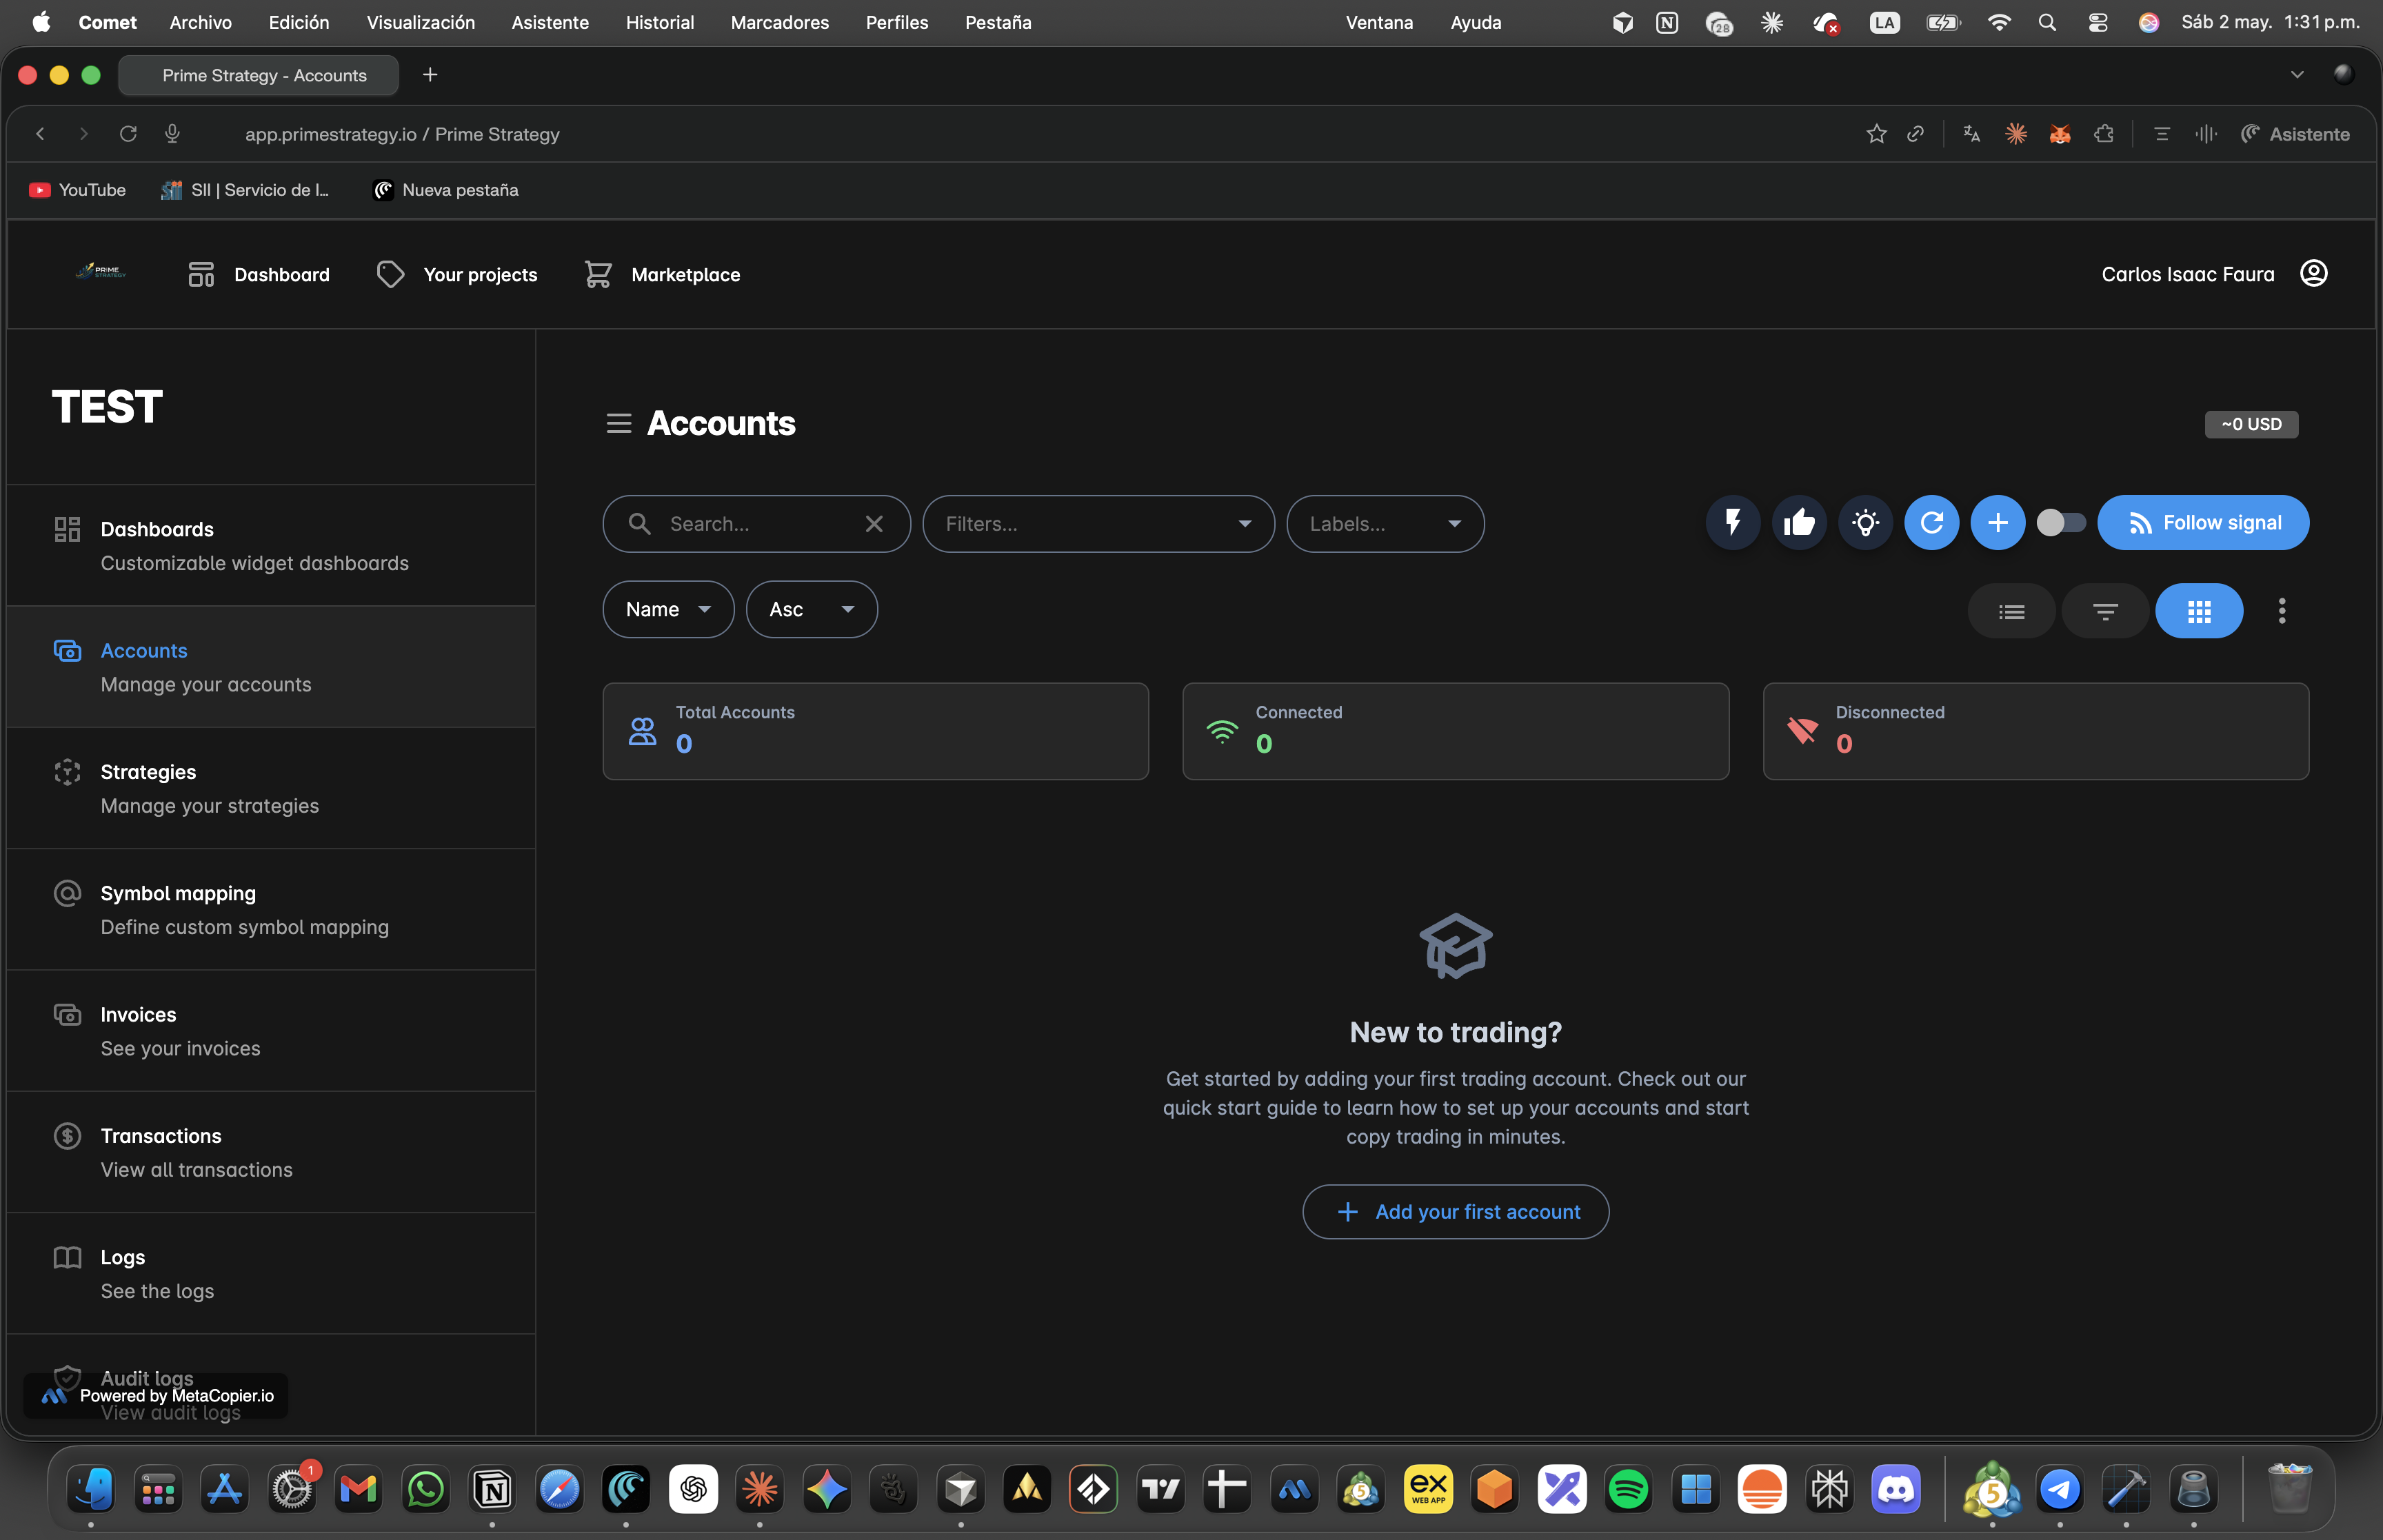The height and width of the screenshot is (1540, 2383).
Task: Expand the Labels dropdown
Action: tap(1385, 524)
